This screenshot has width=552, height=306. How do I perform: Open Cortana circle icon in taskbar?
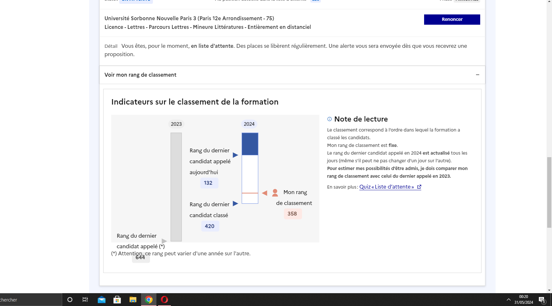coord(70,300)
